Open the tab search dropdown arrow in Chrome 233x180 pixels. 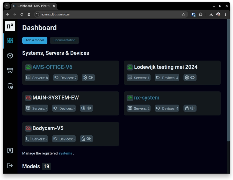[7, 6]
